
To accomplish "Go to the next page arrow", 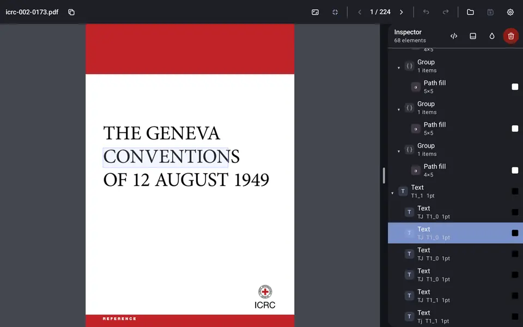I will coord(402,12).
